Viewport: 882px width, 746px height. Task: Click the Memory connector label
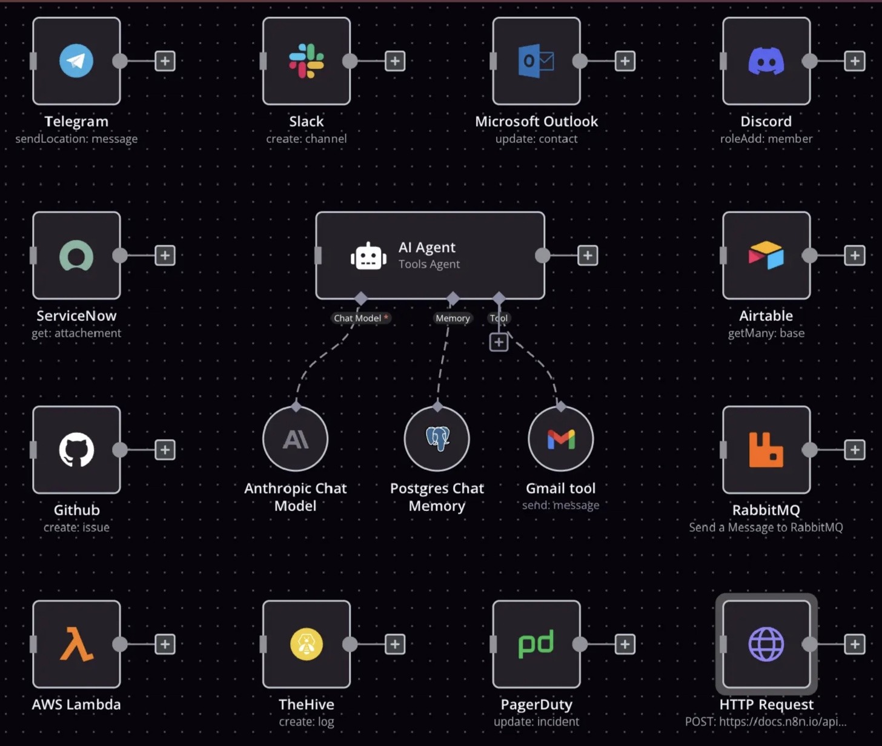pos(453,318)
